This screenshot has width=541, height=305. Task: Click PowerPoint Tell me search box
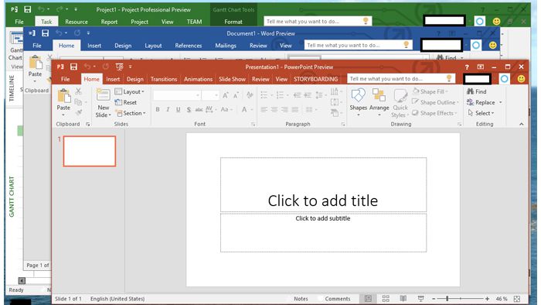pyautogui.click(x=401, y=79)
